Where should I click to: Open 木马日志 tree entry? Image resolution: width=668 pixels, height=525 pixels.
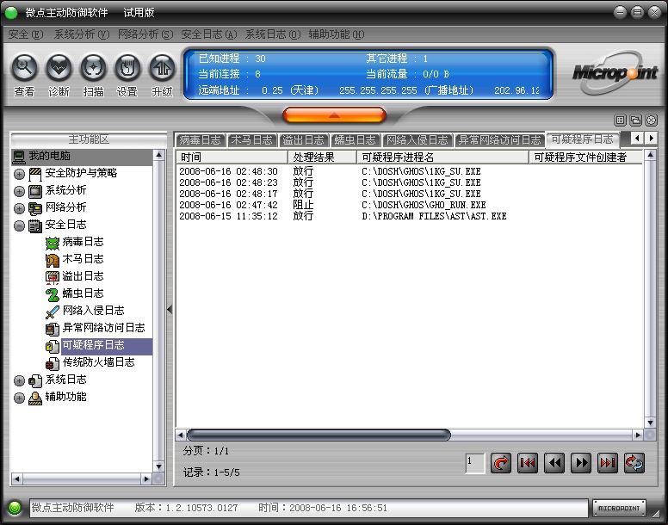[x=83, y=259]
